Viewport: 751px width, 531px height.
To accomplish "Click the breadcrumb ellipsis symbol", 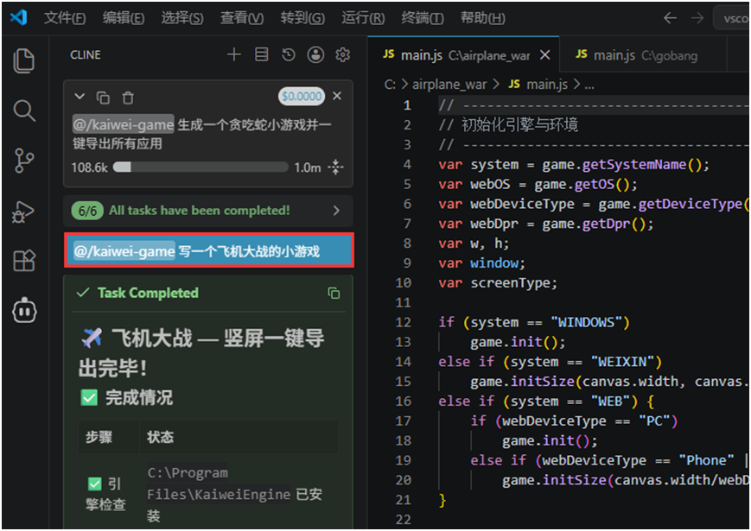I will tap(589, 85).
